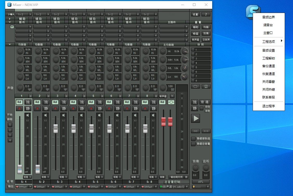
Task: Click the link channels chain icon
Action: click(196, 131)
